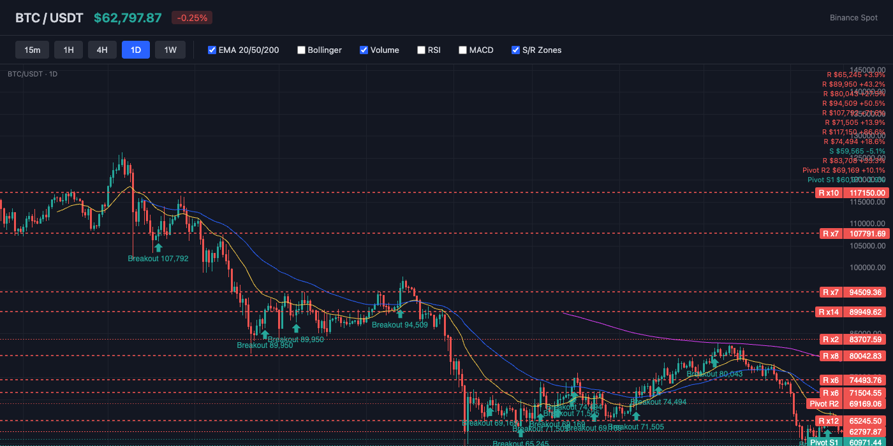Screen dimensions: 893x446
Task: Switch to the 15m timeframe
Action: coord(33,50)
